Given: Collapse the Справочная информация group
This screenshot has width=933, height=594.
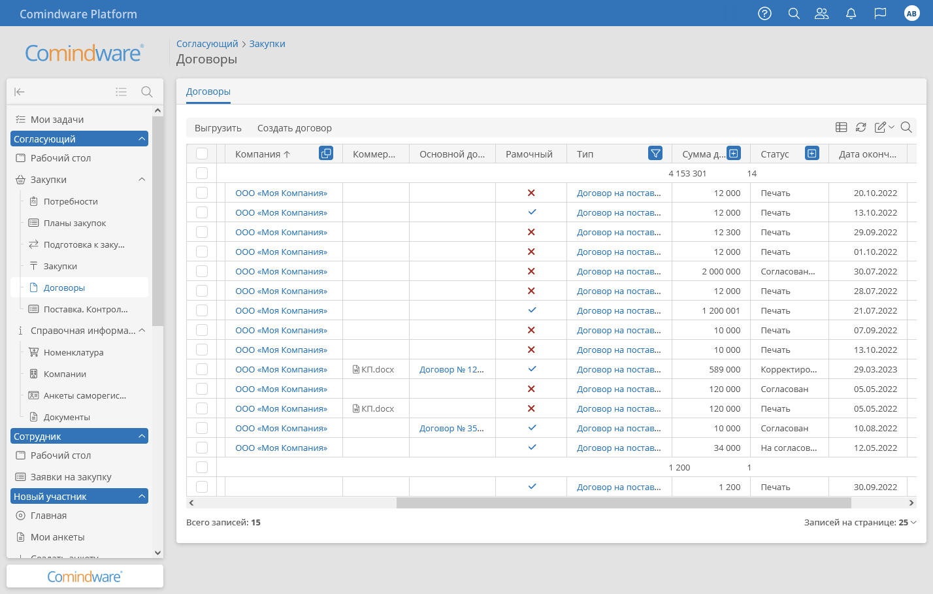Looking at the screenshot, I should point(142,331).
